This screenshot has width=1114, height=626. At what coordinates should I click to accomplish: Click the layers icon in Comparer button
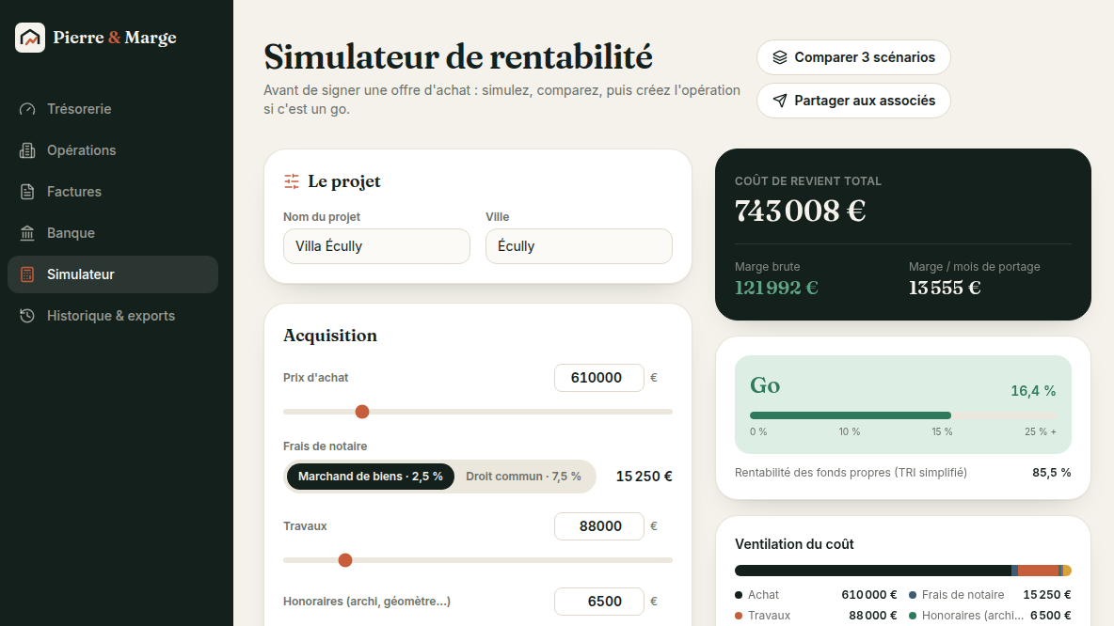coord(779,57)
